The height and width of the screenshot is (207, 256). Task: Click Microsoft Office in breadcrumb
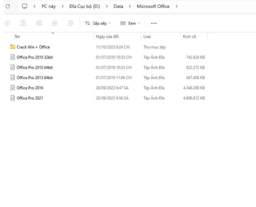[153, 6]
